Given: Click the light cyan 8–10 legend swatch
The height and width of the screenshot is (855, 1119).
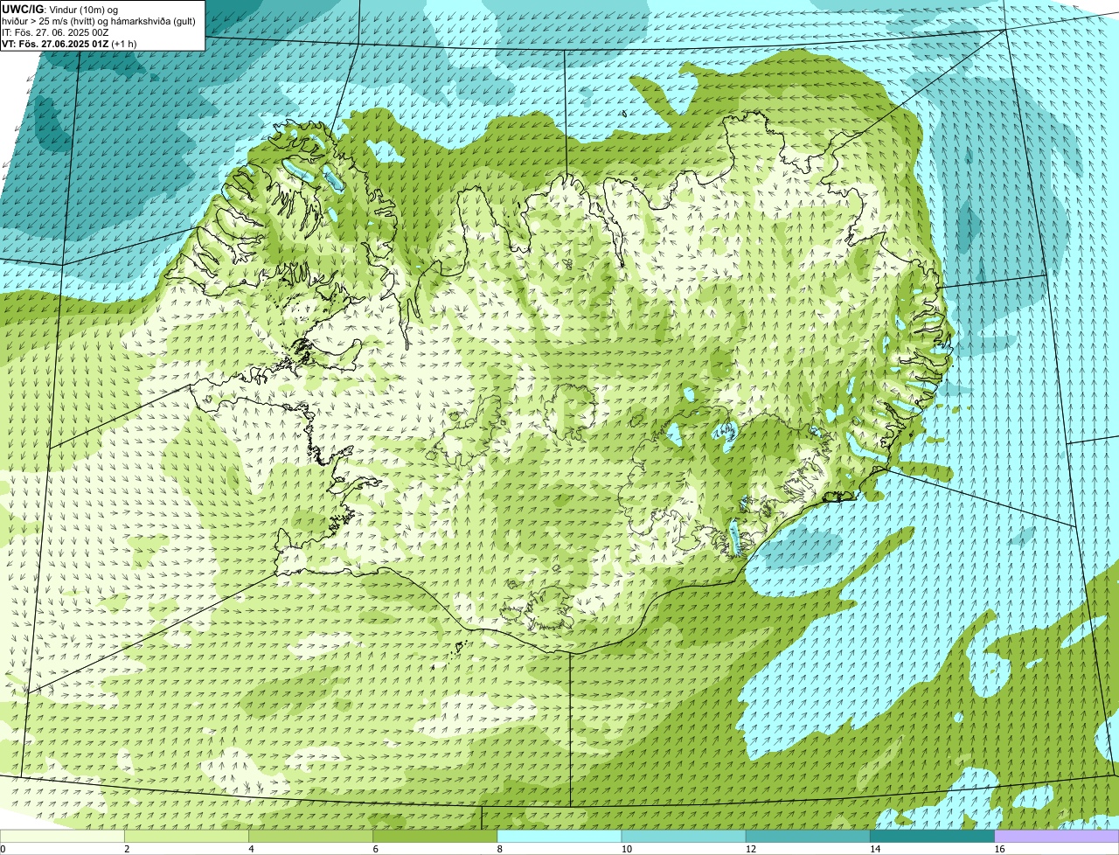Looking at the screenshot, I should pos(559,836).
